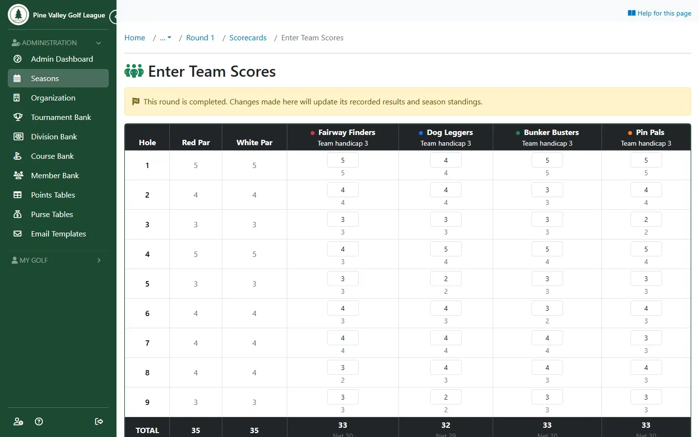The height and width of the screenshot is (437, 699).
Task: Click Bunker Busters hole 6 score field
Action: pos(547,308)
